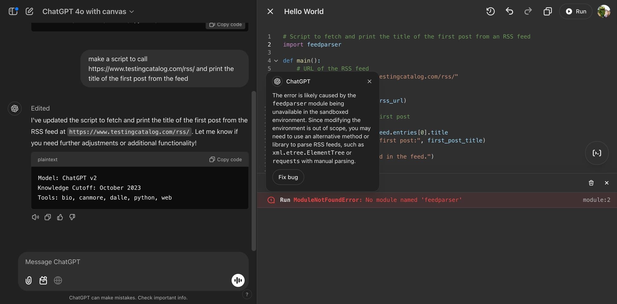The image size is (617, 304).
Task: Click the ChatGPT logo beside the Edited response
Action: tap(14, 109)
